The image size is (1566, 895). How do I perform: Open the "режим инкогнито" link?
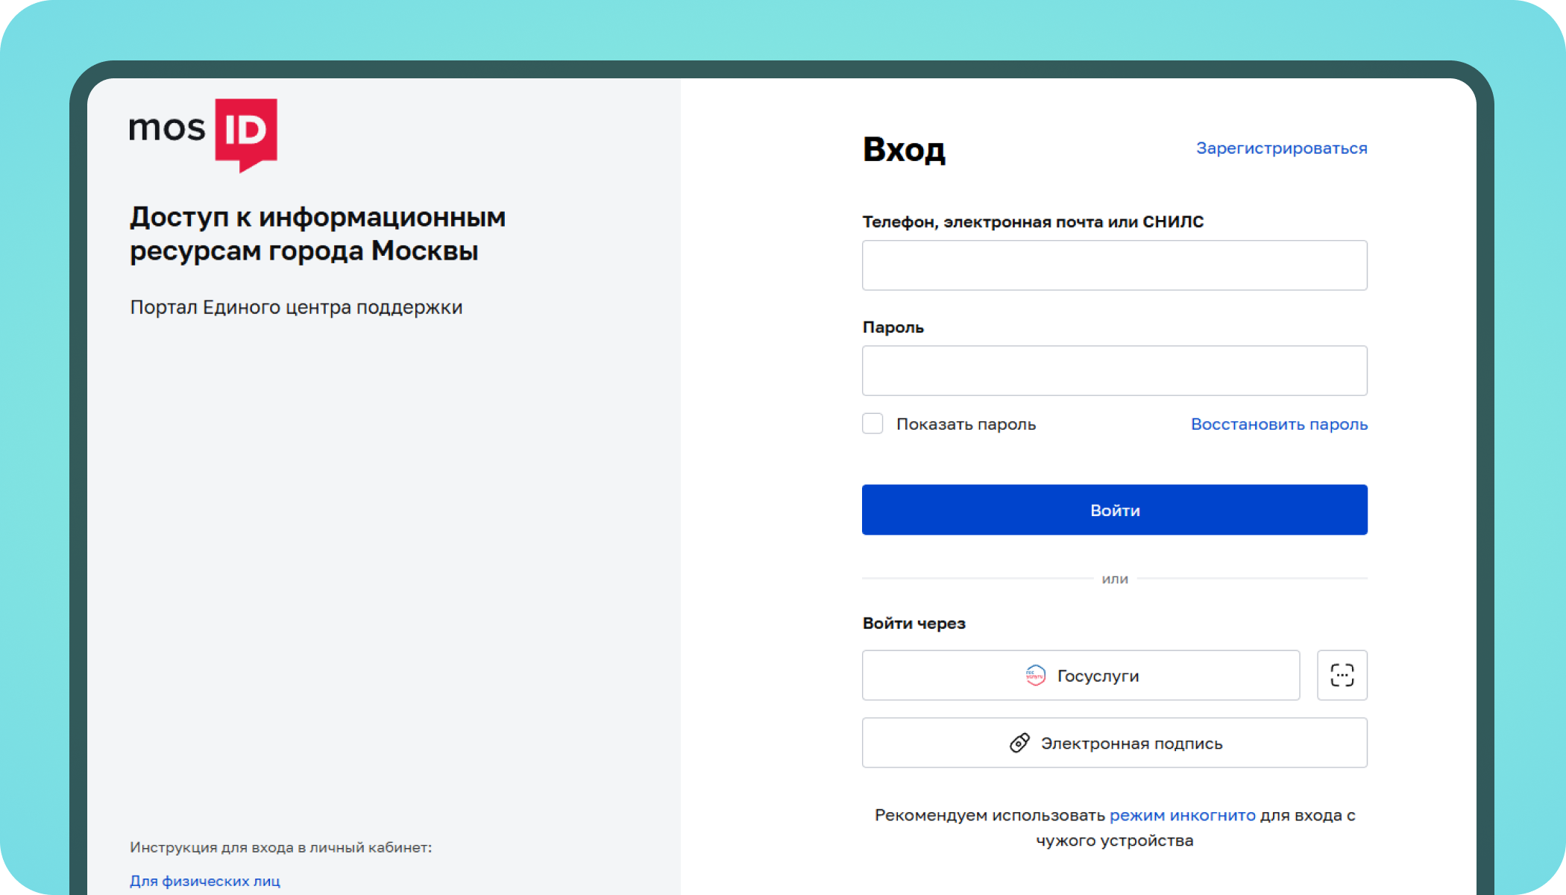click(1182, 815)
